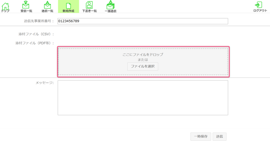Image resolution: width=270 pixels, height=141 pixels.
Task: Click the メッセージ field label
Action: coord(44,83)
